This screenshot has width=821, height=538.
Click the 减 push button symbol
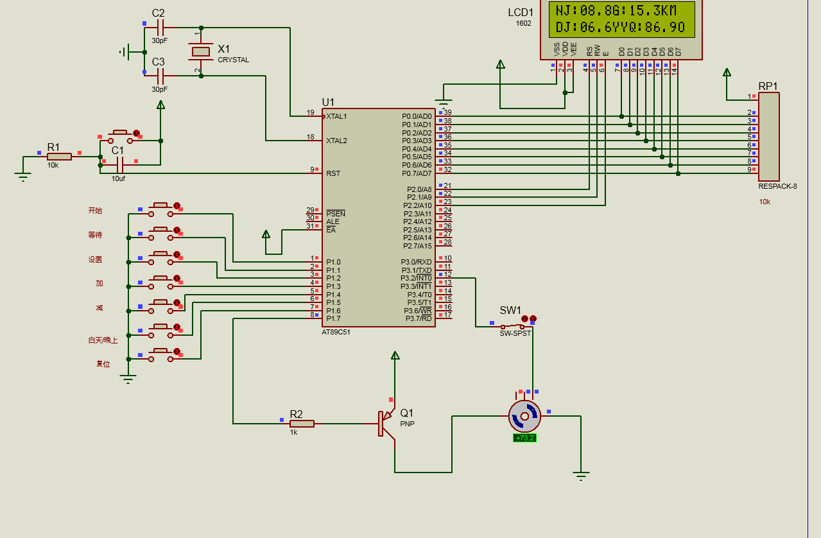click(x=161, y=307)
